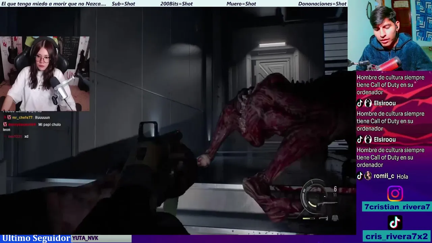Click the 'Ultimo Seguidor' label
432x243 pixels.
point(36,238)
